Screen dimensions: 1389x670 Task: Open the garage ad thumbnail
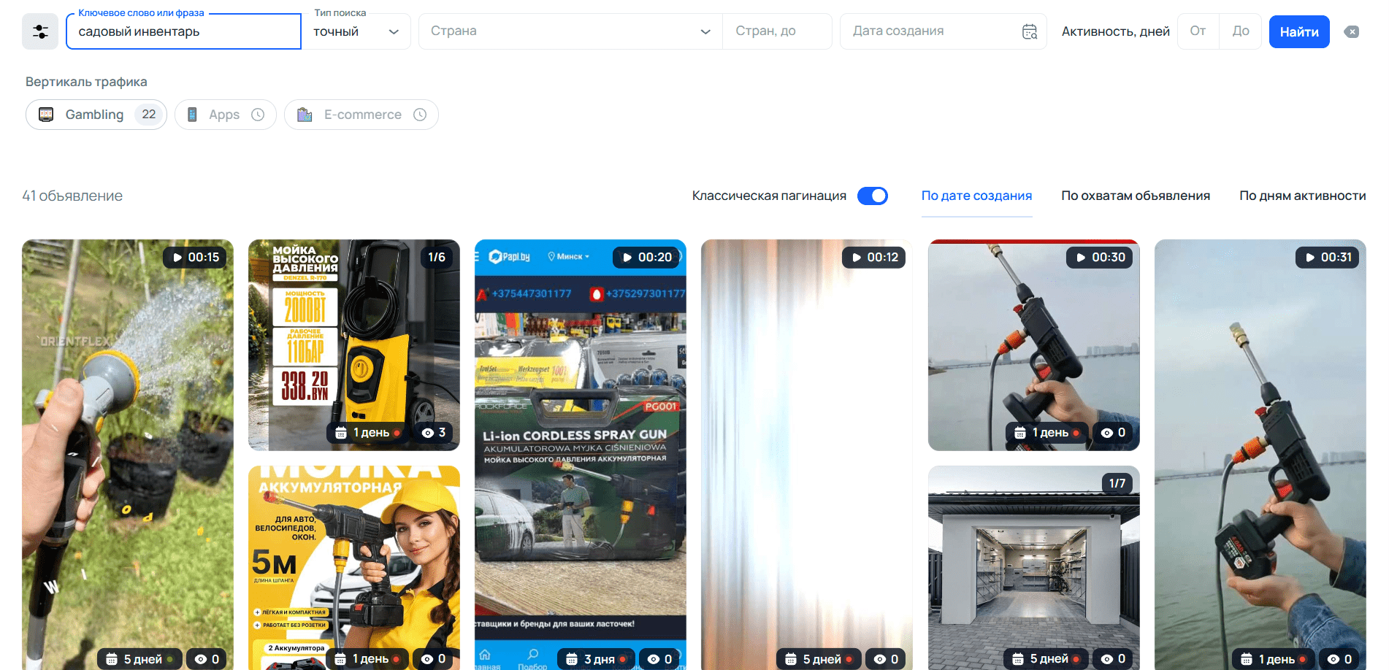point(1033,568)
